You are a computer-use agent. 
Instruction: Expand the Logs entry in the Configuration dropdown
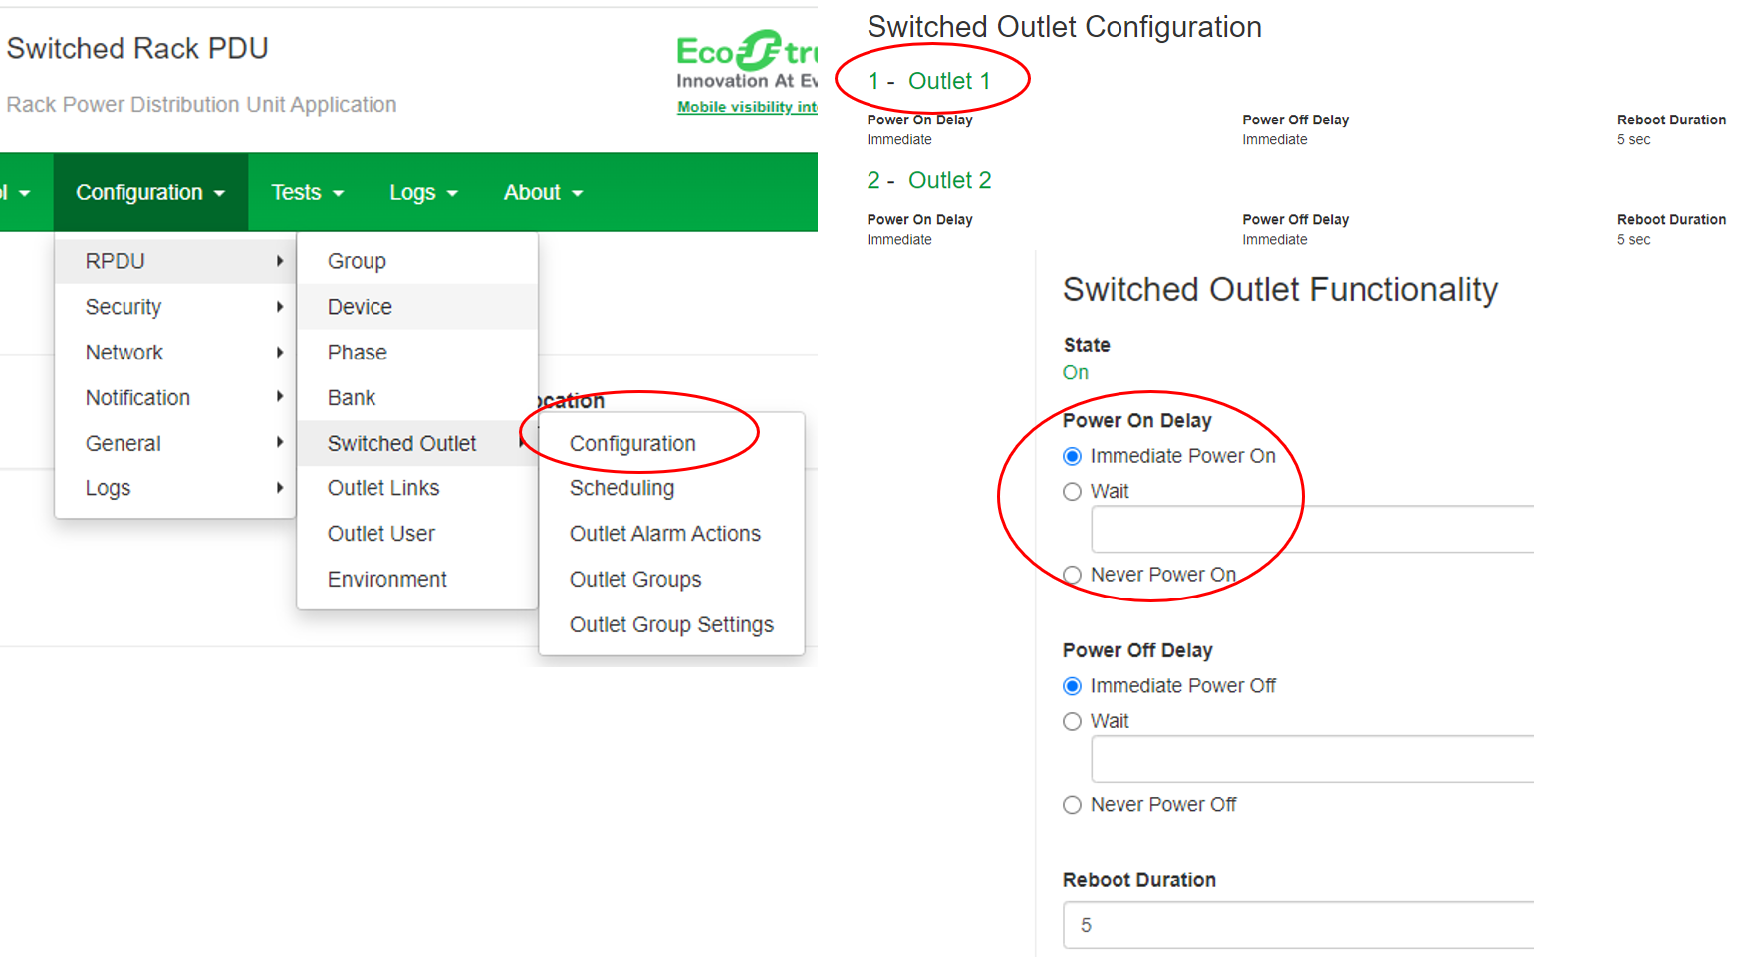tap(175, 488)
